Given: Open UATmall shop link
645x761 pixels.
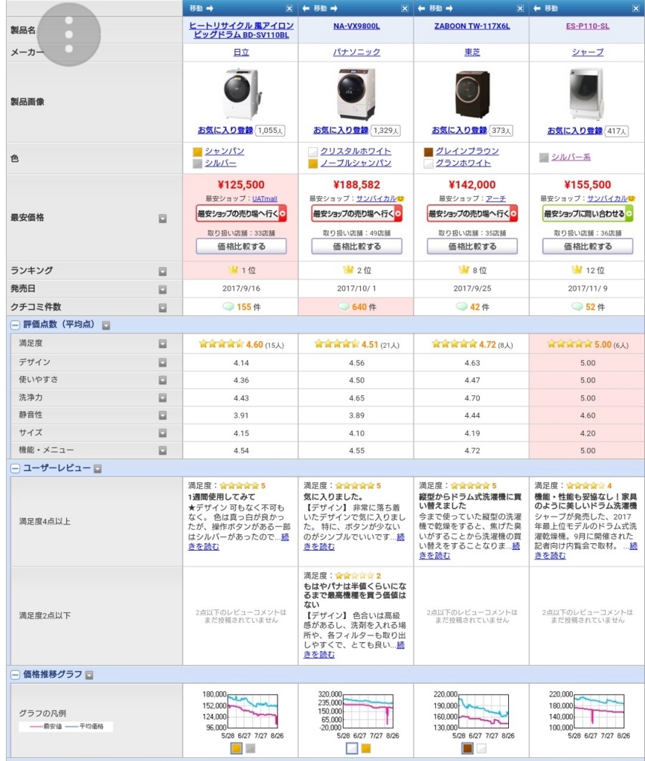Looking at the screenshot, I should coord(265,198).
